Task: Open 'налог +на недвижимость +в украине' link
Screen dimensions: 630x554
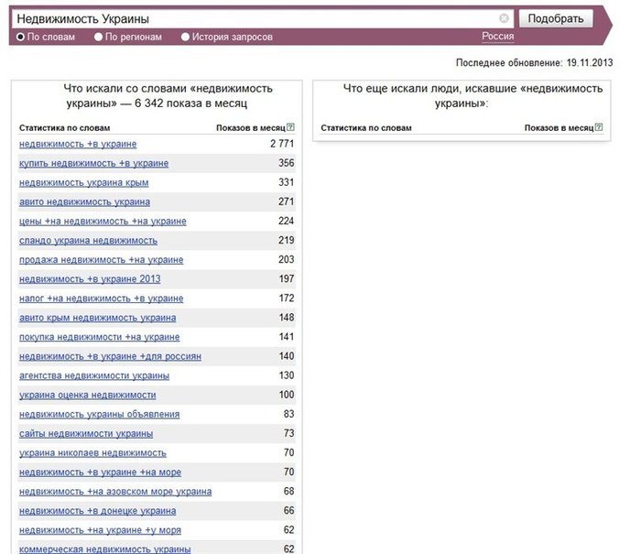Action: pos(101,299)
